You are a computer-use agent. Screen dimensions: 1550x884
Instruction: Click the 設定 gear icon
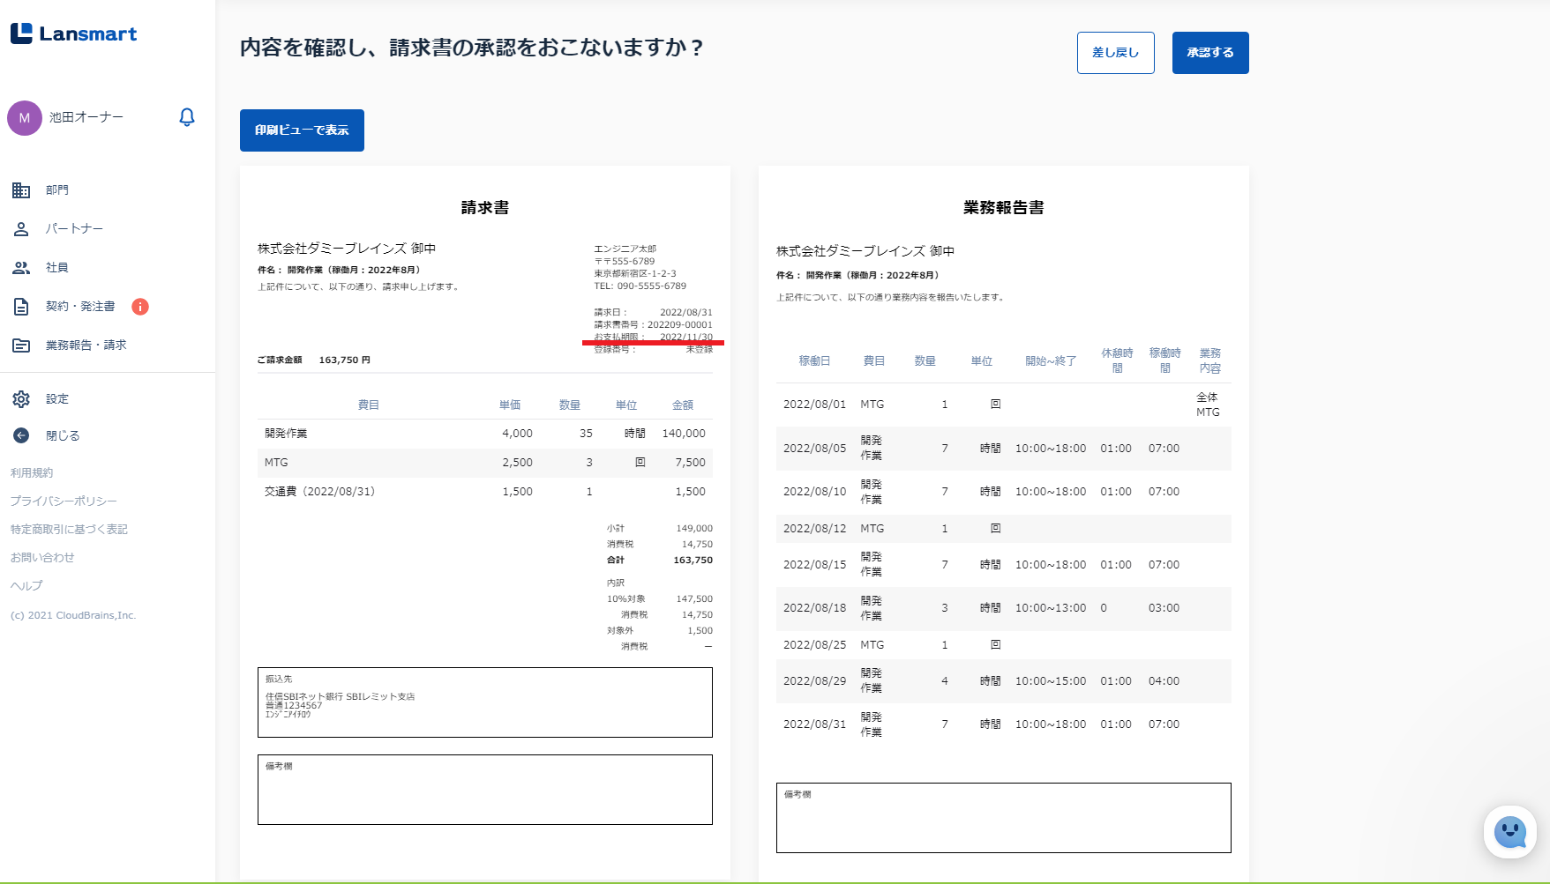21,399
